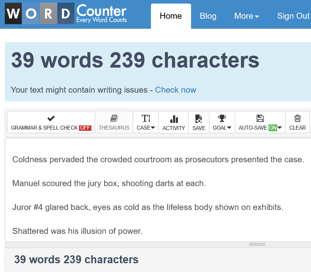Click the Case text-height icon
Viewport: 311px width, 272px height.
(146, 119)
